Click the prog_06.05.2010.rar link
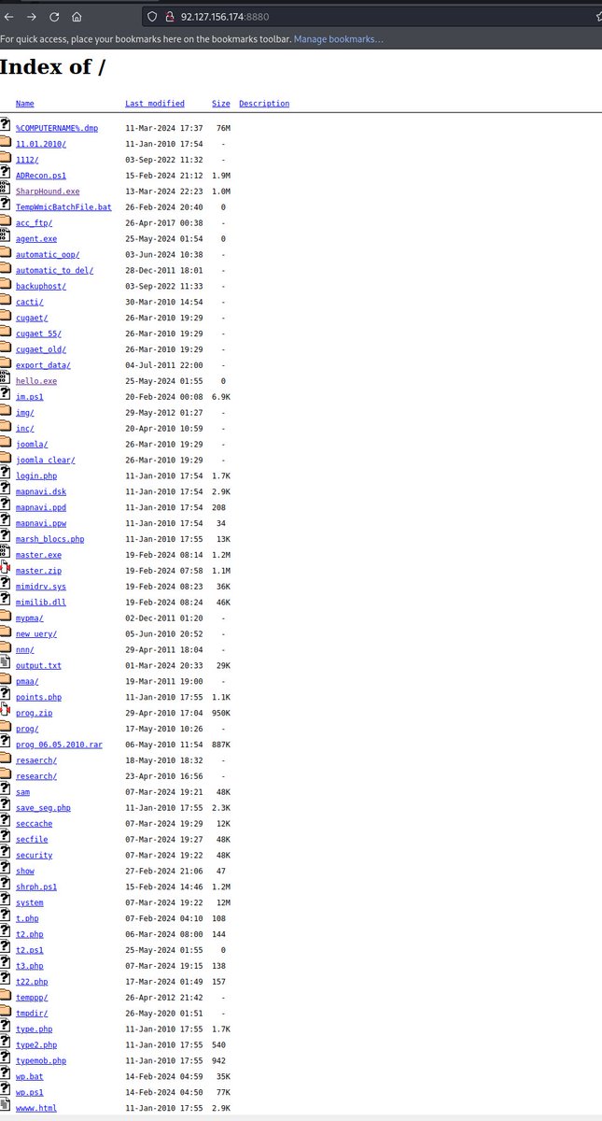Screen dimensions: 602x1121 [x=59, y=745]
